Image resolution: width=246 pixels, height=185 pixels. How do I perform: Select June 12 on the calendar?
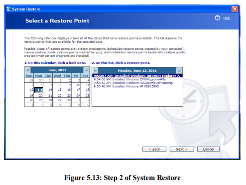click(x=29, y=90)
